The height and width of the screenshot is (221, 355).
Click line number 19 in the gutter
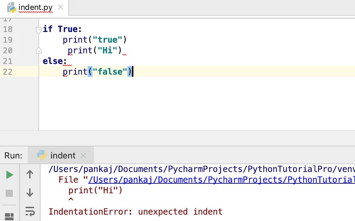click(7, 40)
